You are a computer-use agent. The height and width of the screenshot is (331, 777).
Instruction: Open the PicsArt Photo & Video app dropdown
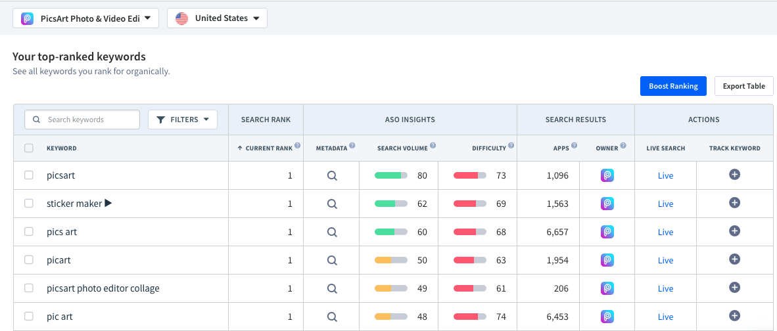click(85, 19)
